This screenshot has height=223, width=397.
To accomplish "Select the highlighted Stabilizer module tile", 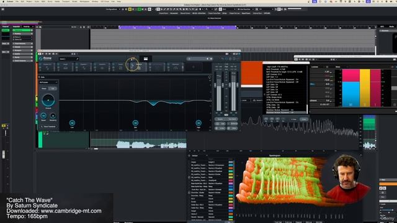I will pyautogui.click(x=138, y=67).
